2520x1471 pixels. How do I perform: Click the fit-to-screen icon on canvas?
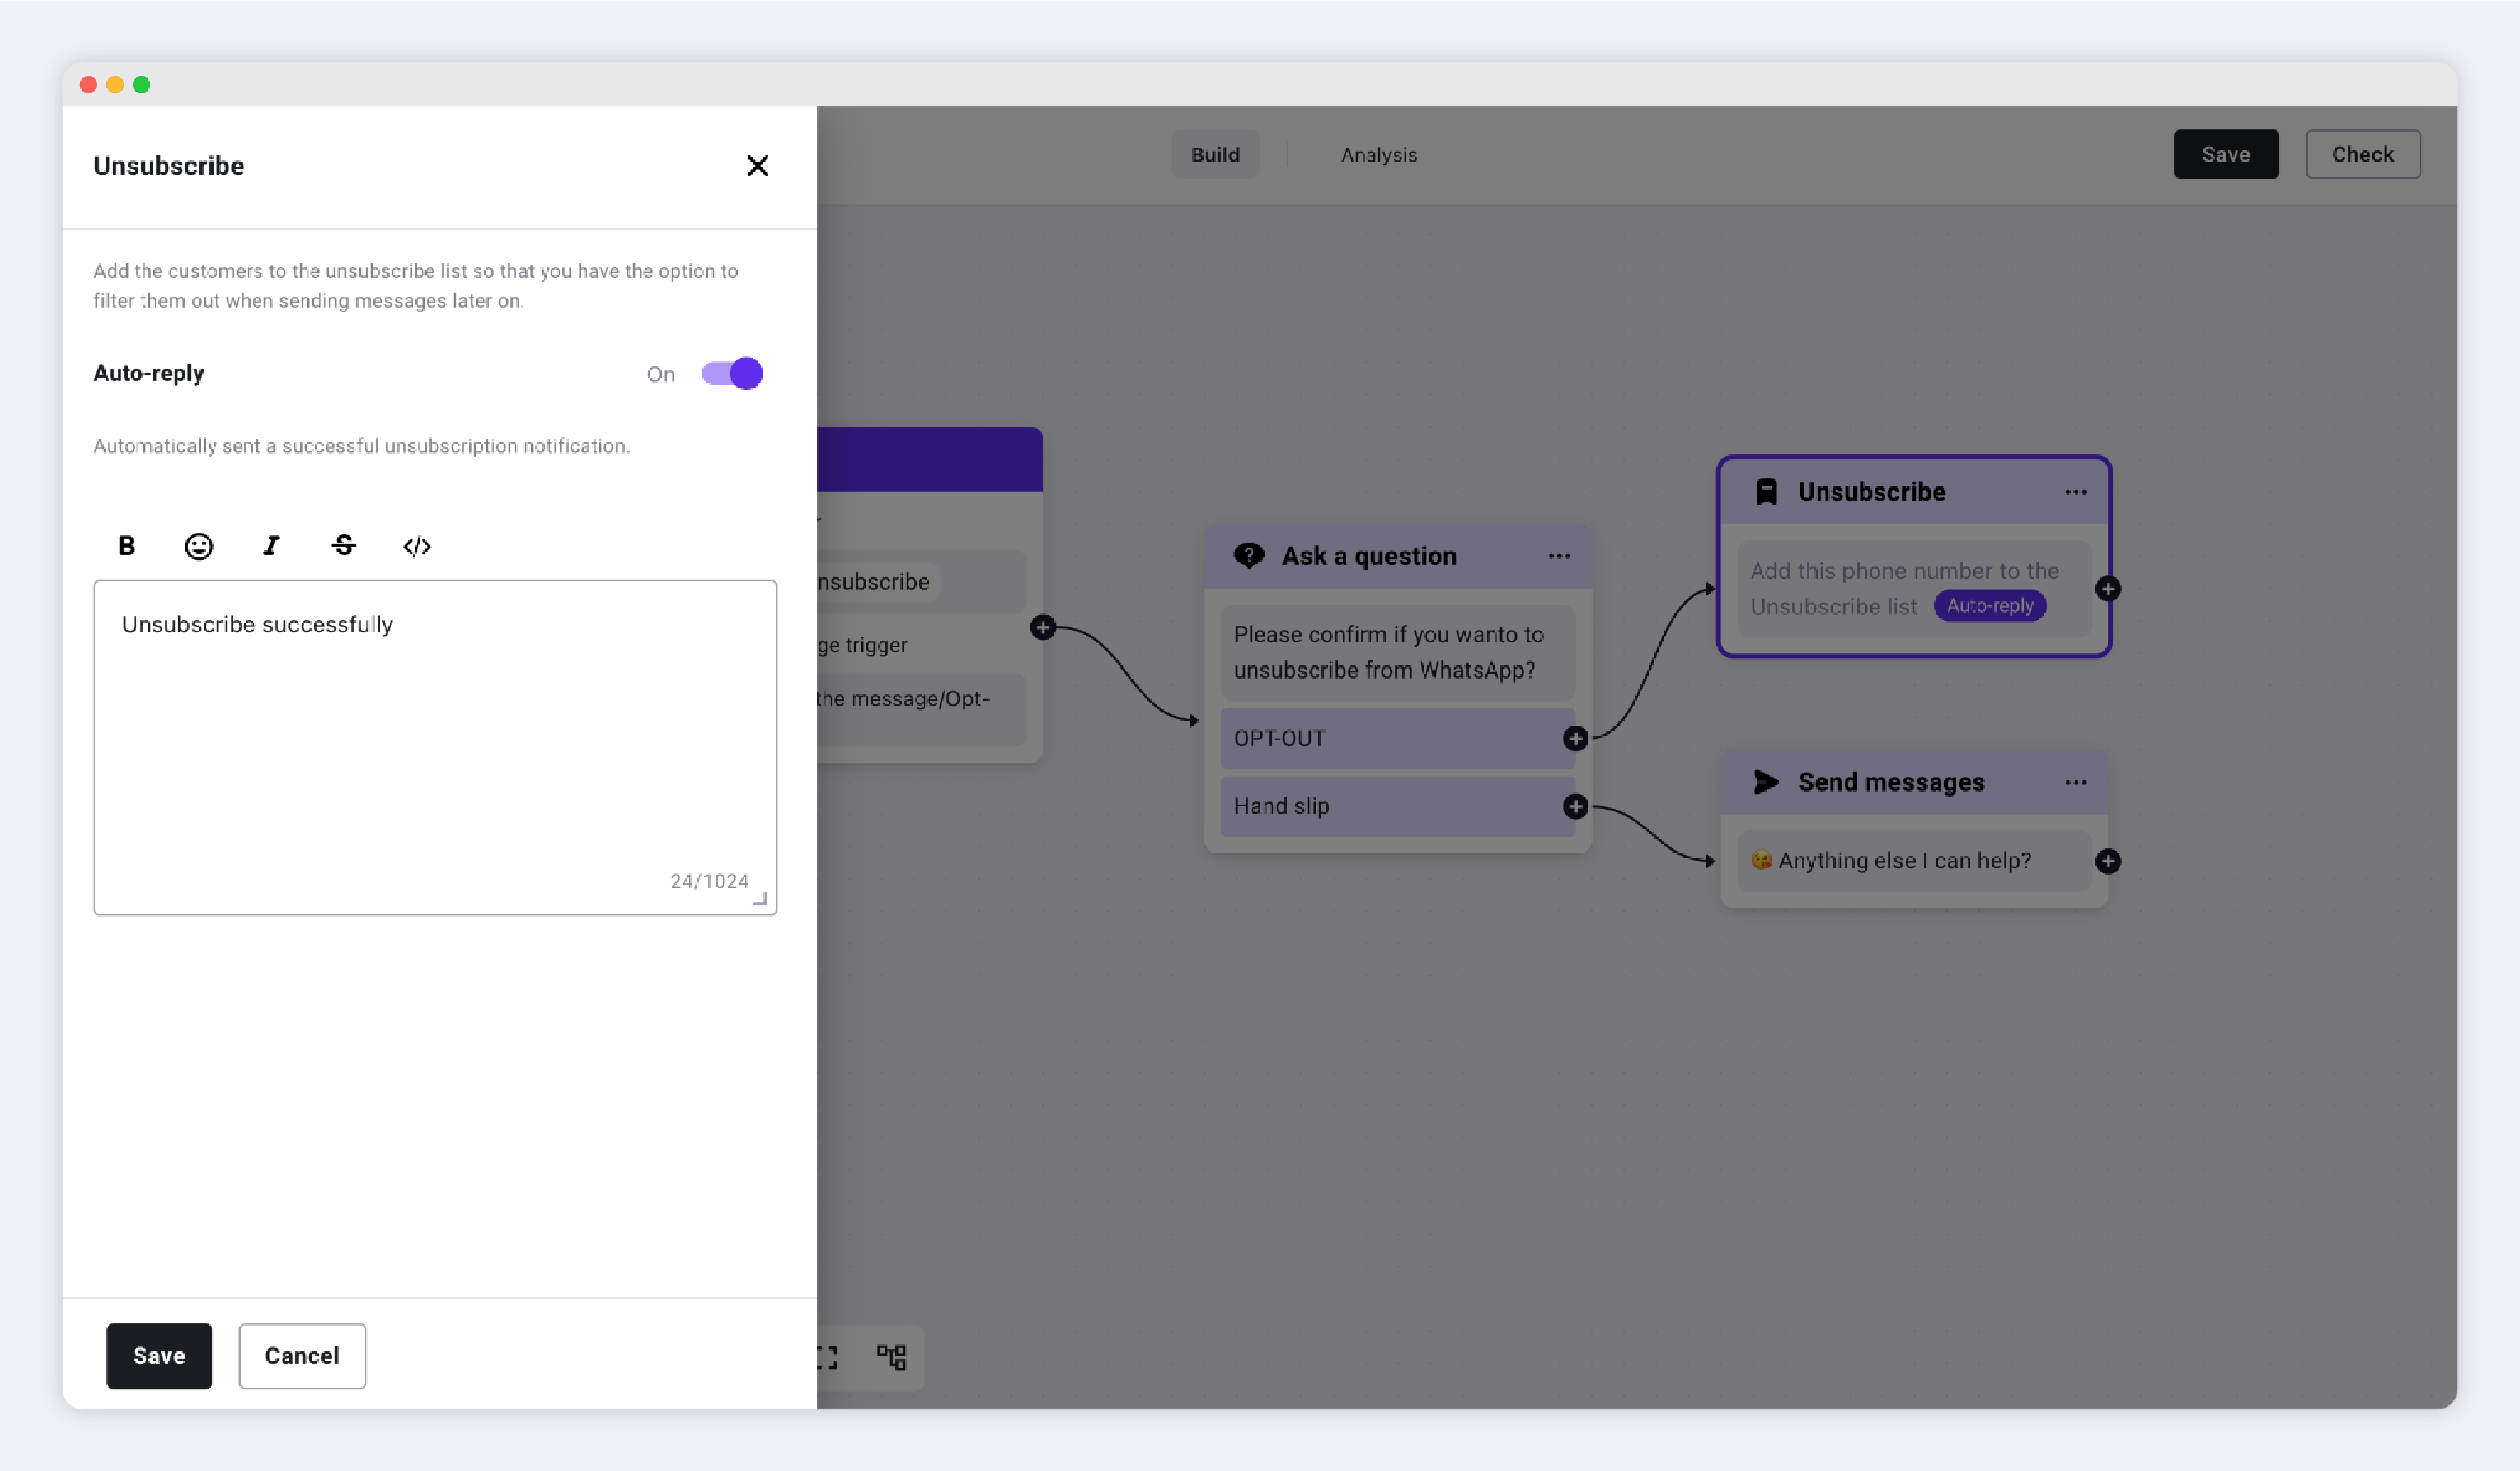pyautogui.click(x=827, y=1356)
